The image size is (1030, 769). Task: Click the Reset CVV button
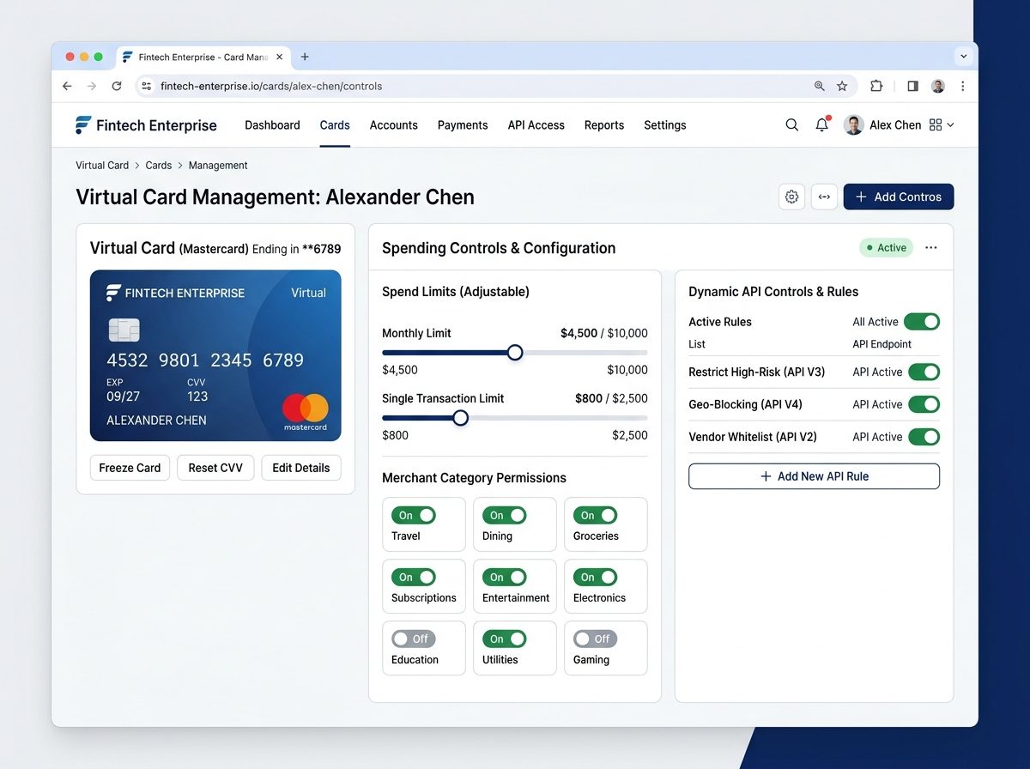click(x=215, y=468)
